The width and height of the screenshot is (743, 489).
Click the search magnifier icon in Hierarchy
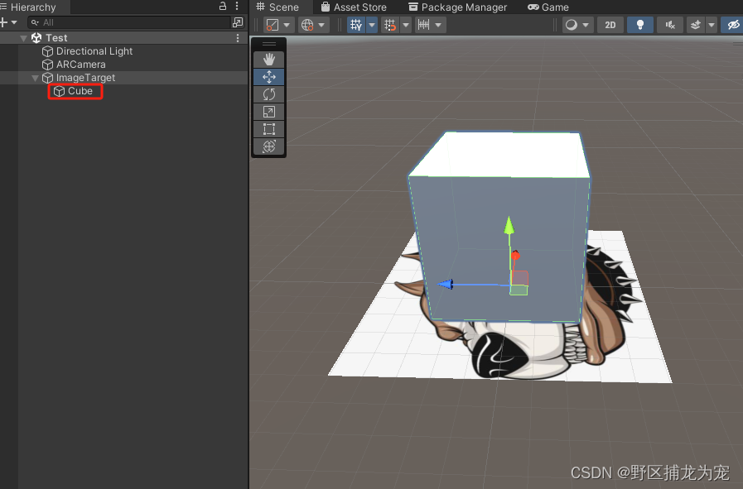(35, 22)
